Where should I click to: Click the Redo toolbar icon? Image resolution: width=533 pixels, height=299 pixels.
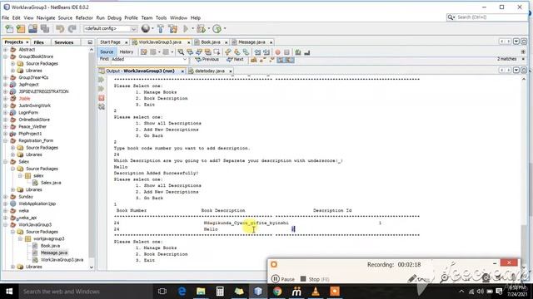72,29
